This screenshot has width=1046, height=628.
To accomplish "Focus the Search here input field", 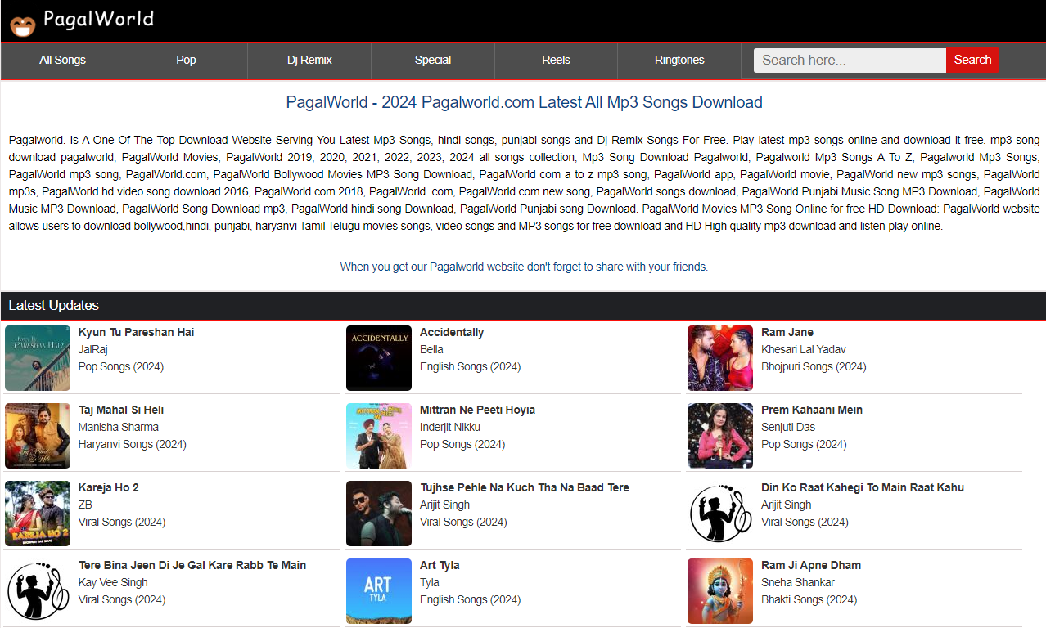I will [x=850, y=60].
